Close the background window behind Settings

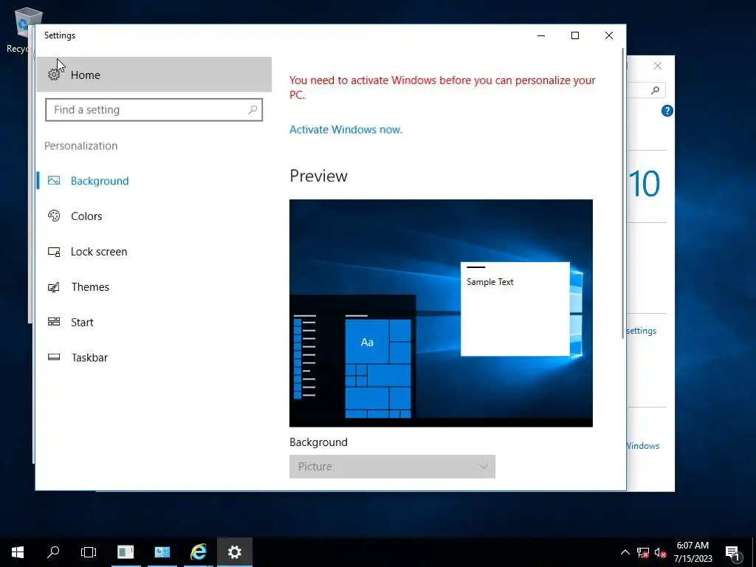pyautogui.click(x=658, y=66)
